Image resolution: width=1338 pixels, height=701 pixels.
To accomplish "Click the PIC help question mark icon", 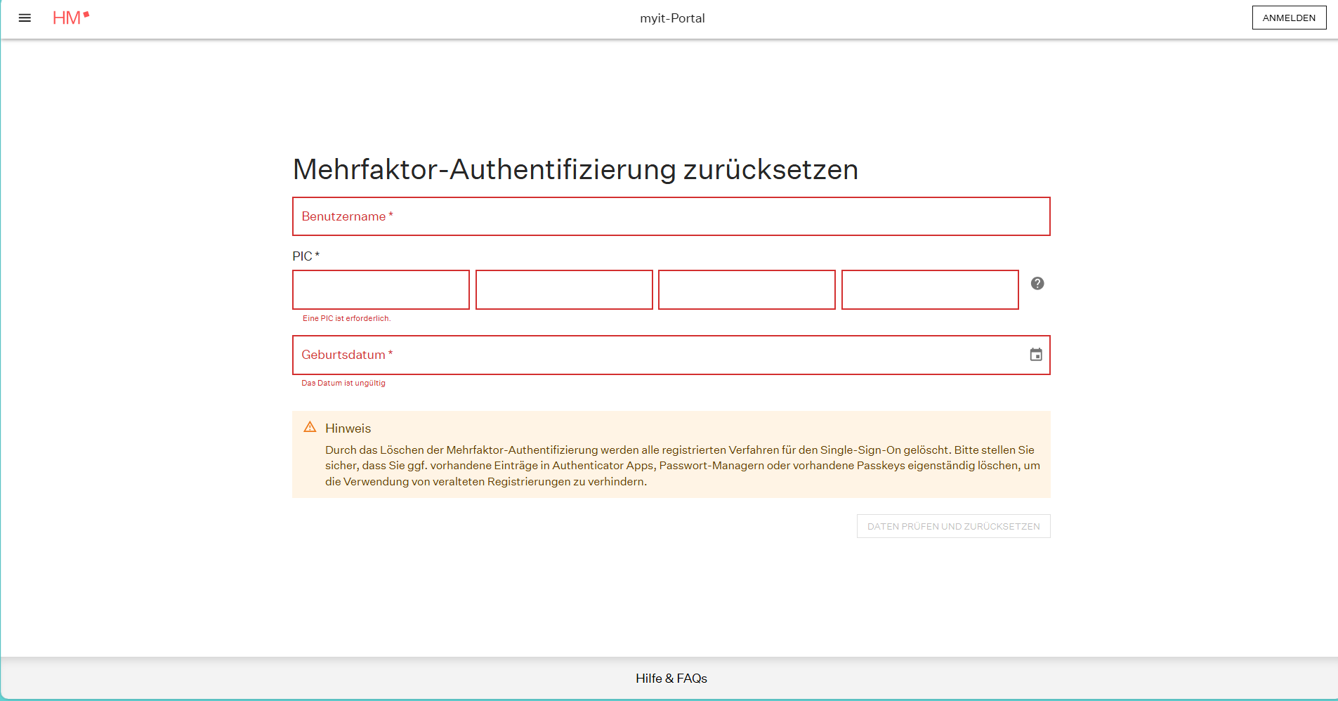I will click(1037, 283).
